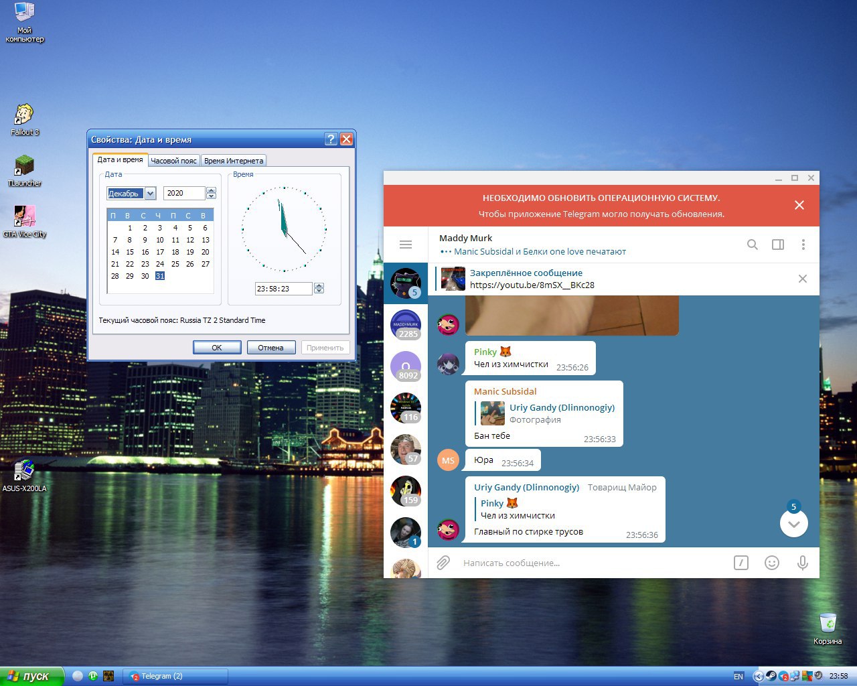
Task: Click Pinky sender name in message
Action: pos(485,352)
